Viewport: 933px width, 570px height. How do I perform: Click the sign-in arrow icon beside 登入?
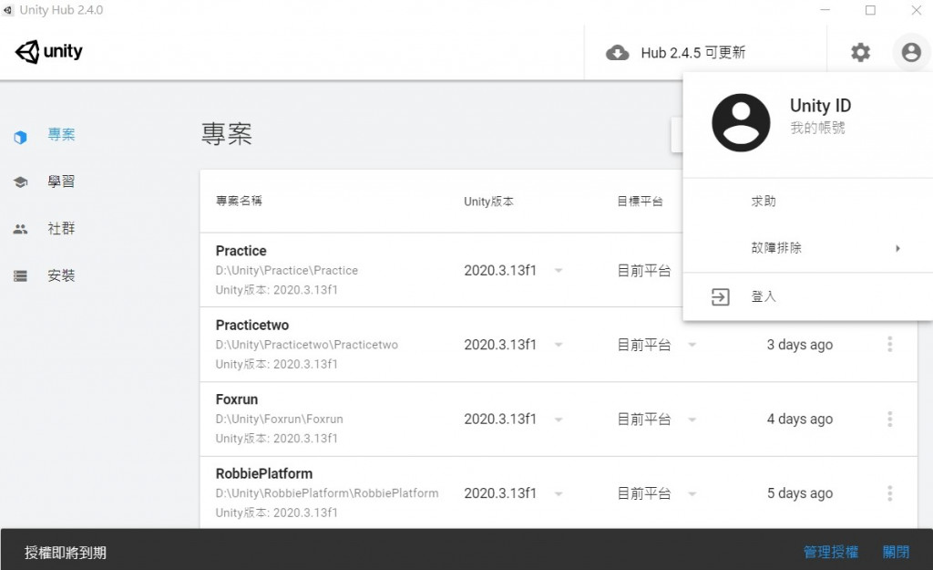tap(720, 296)
